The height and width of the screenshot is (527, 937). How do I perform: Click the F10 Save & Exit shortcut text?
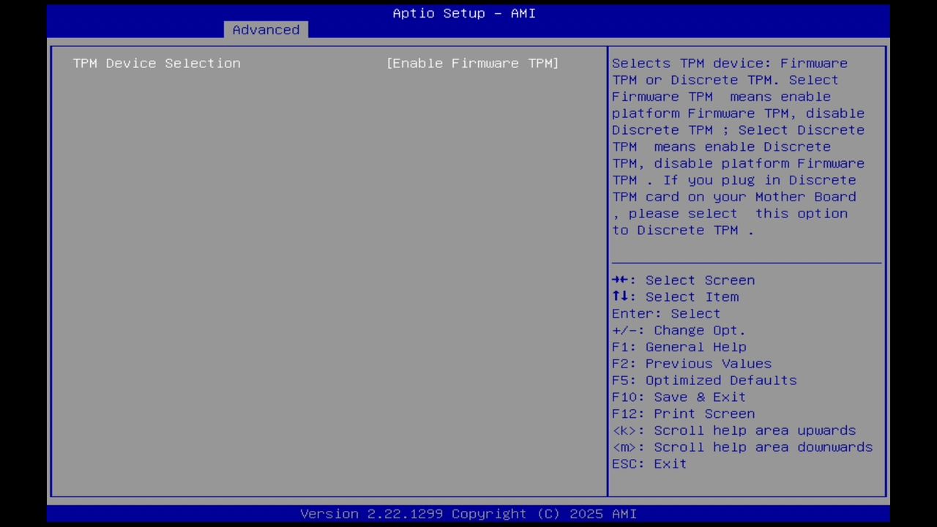(x=679, y=397)
